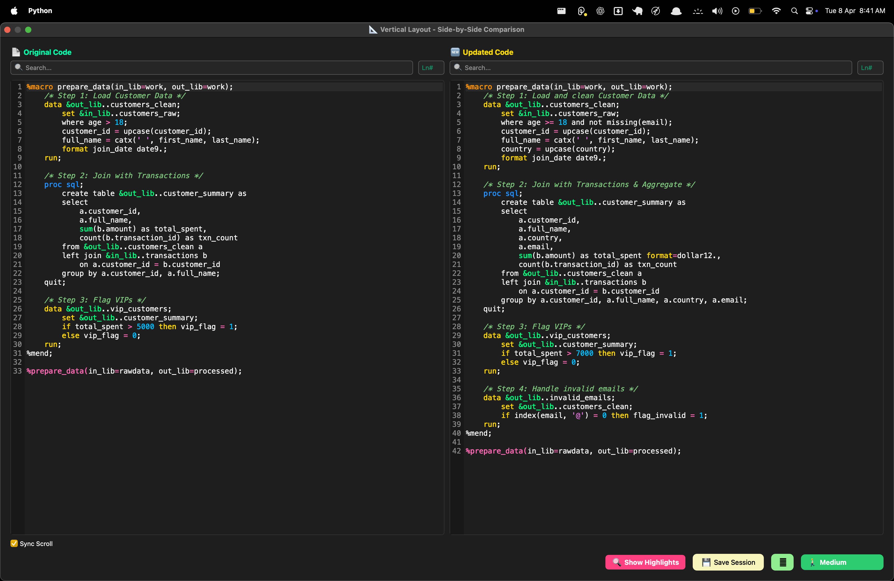Click the ChatGPT icon in the menu bar
The width and height of the screenshot is (894, 581).
pos(600,10)
